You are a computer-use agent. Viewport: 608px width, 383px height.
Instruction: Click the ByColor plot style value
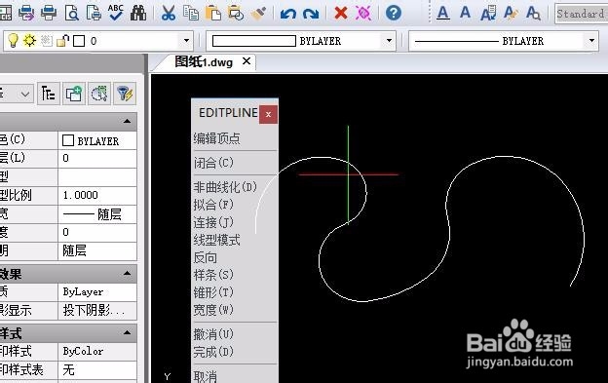click(97, 351)
